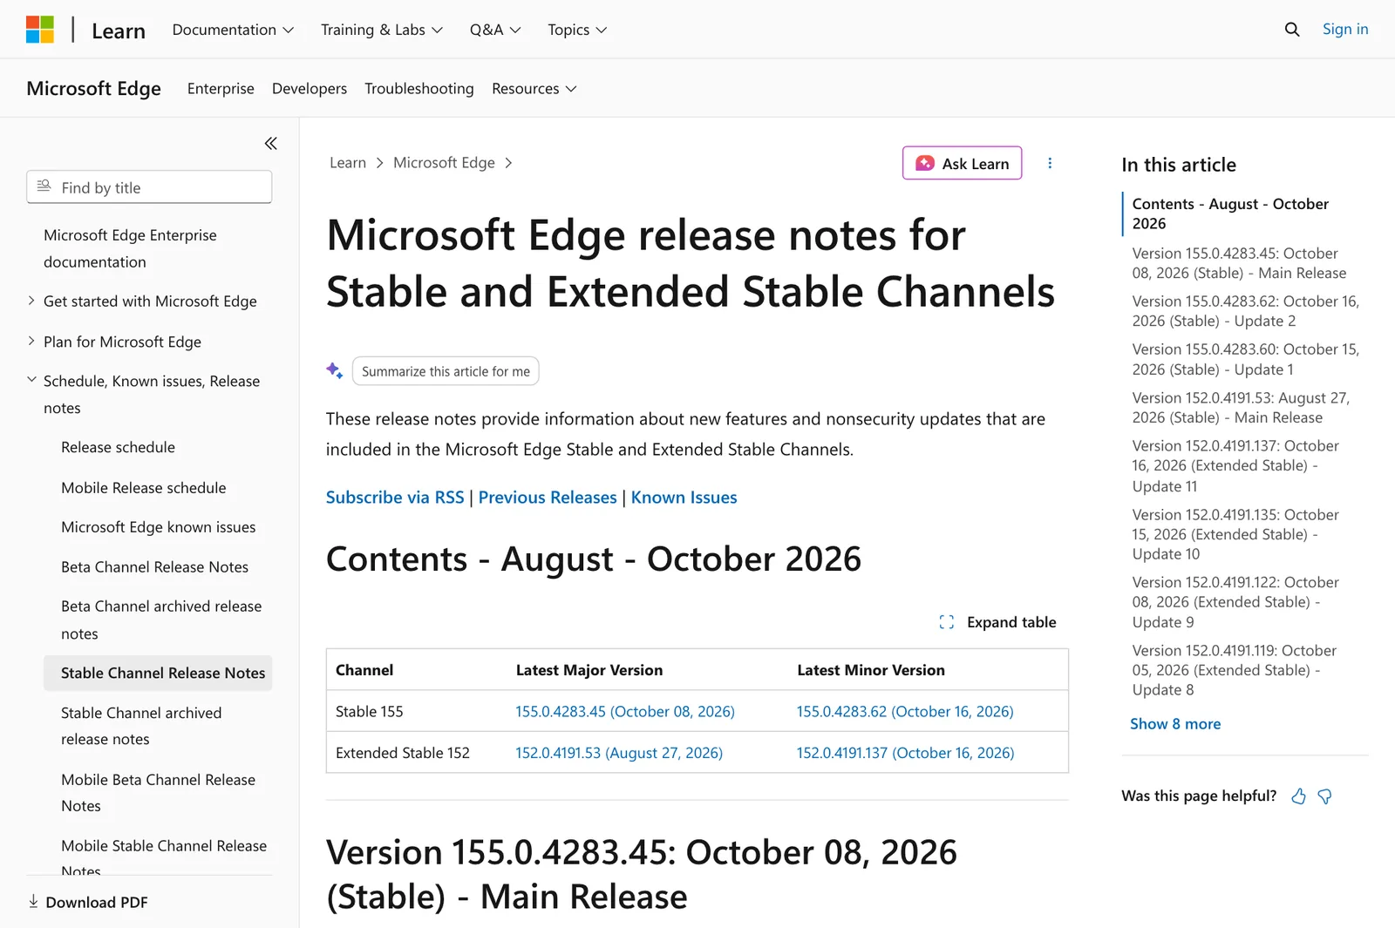This screenshot has width=1395, height=928.
Task: Open the Q&A dropdown menu
Action: 495,30
